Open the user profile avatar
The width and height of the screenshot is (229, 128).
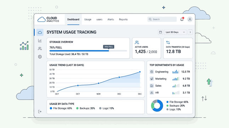190,19
